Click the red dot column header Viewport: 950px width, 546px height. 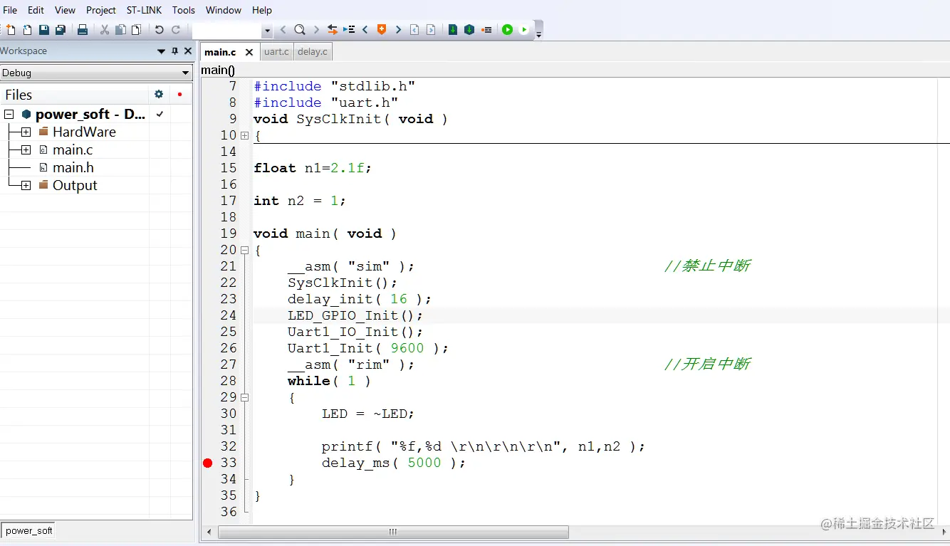[x=179, y=94]
